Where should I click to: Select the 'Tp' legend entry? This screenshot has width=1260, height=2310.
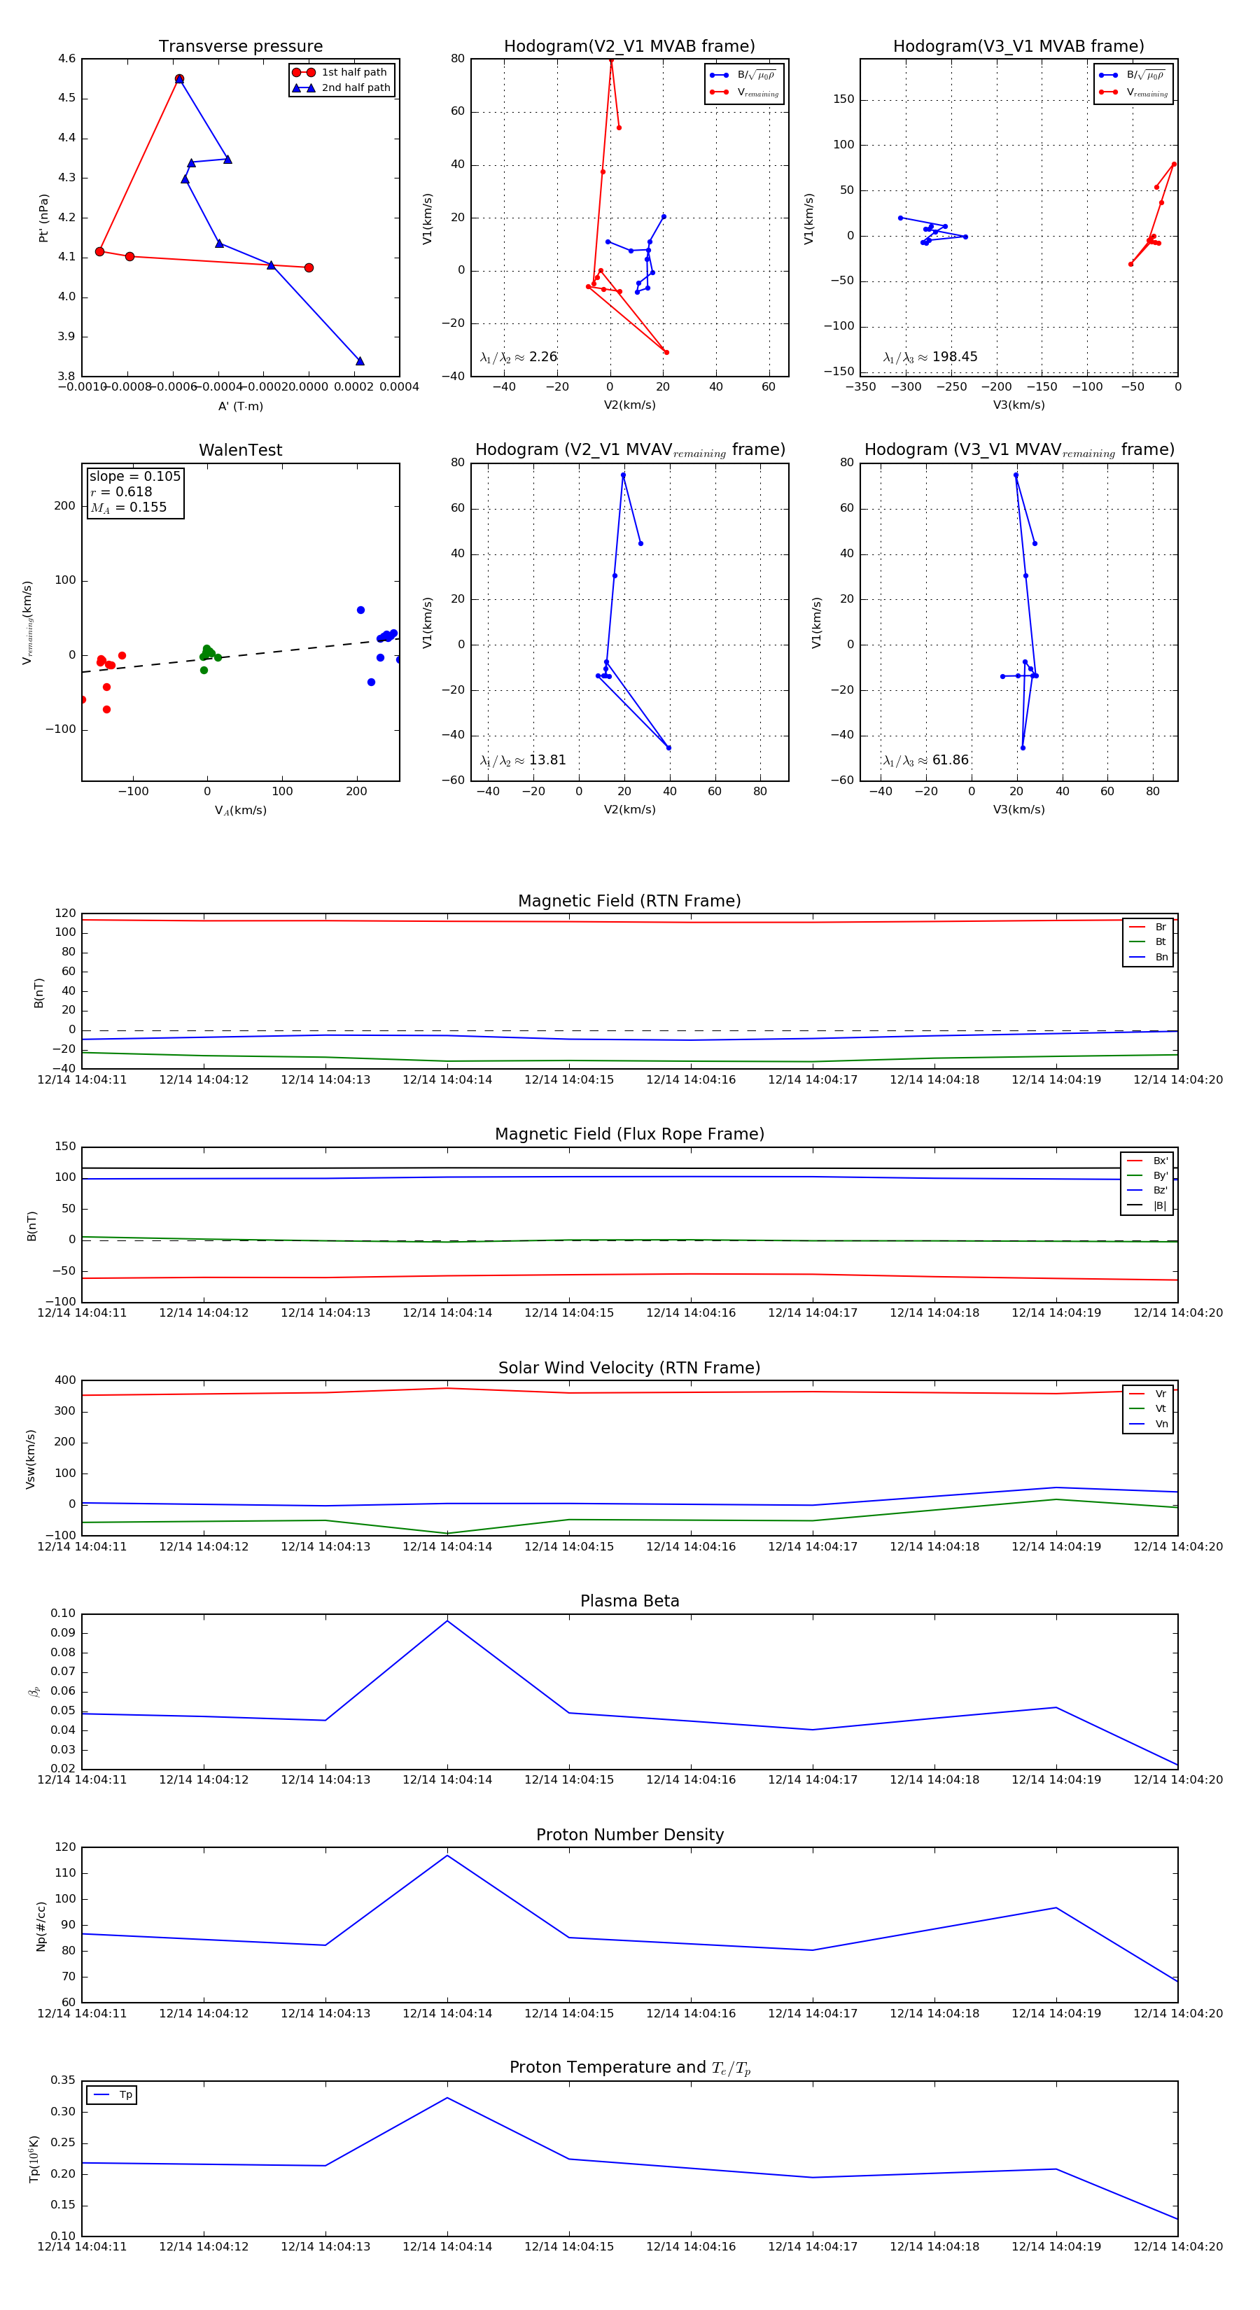(x=112, y=2095)
